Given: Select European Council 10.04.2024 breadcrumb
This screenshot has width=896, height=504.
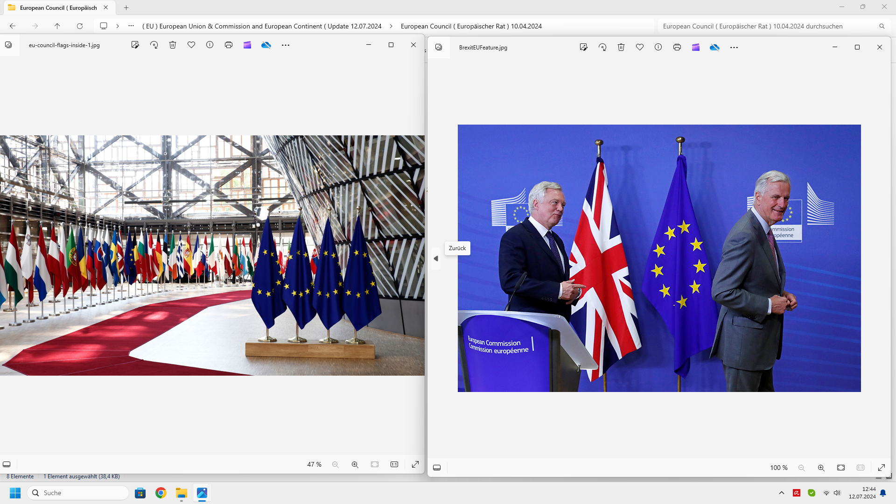Looking at the screenshot, I should 471,26.
